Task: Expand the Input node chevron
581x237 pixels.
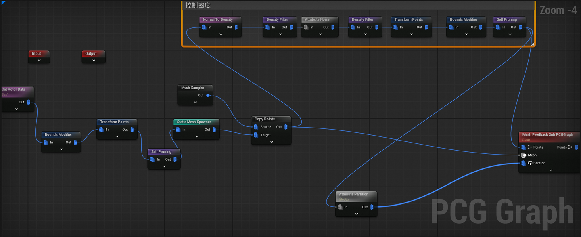Action: 39,61
